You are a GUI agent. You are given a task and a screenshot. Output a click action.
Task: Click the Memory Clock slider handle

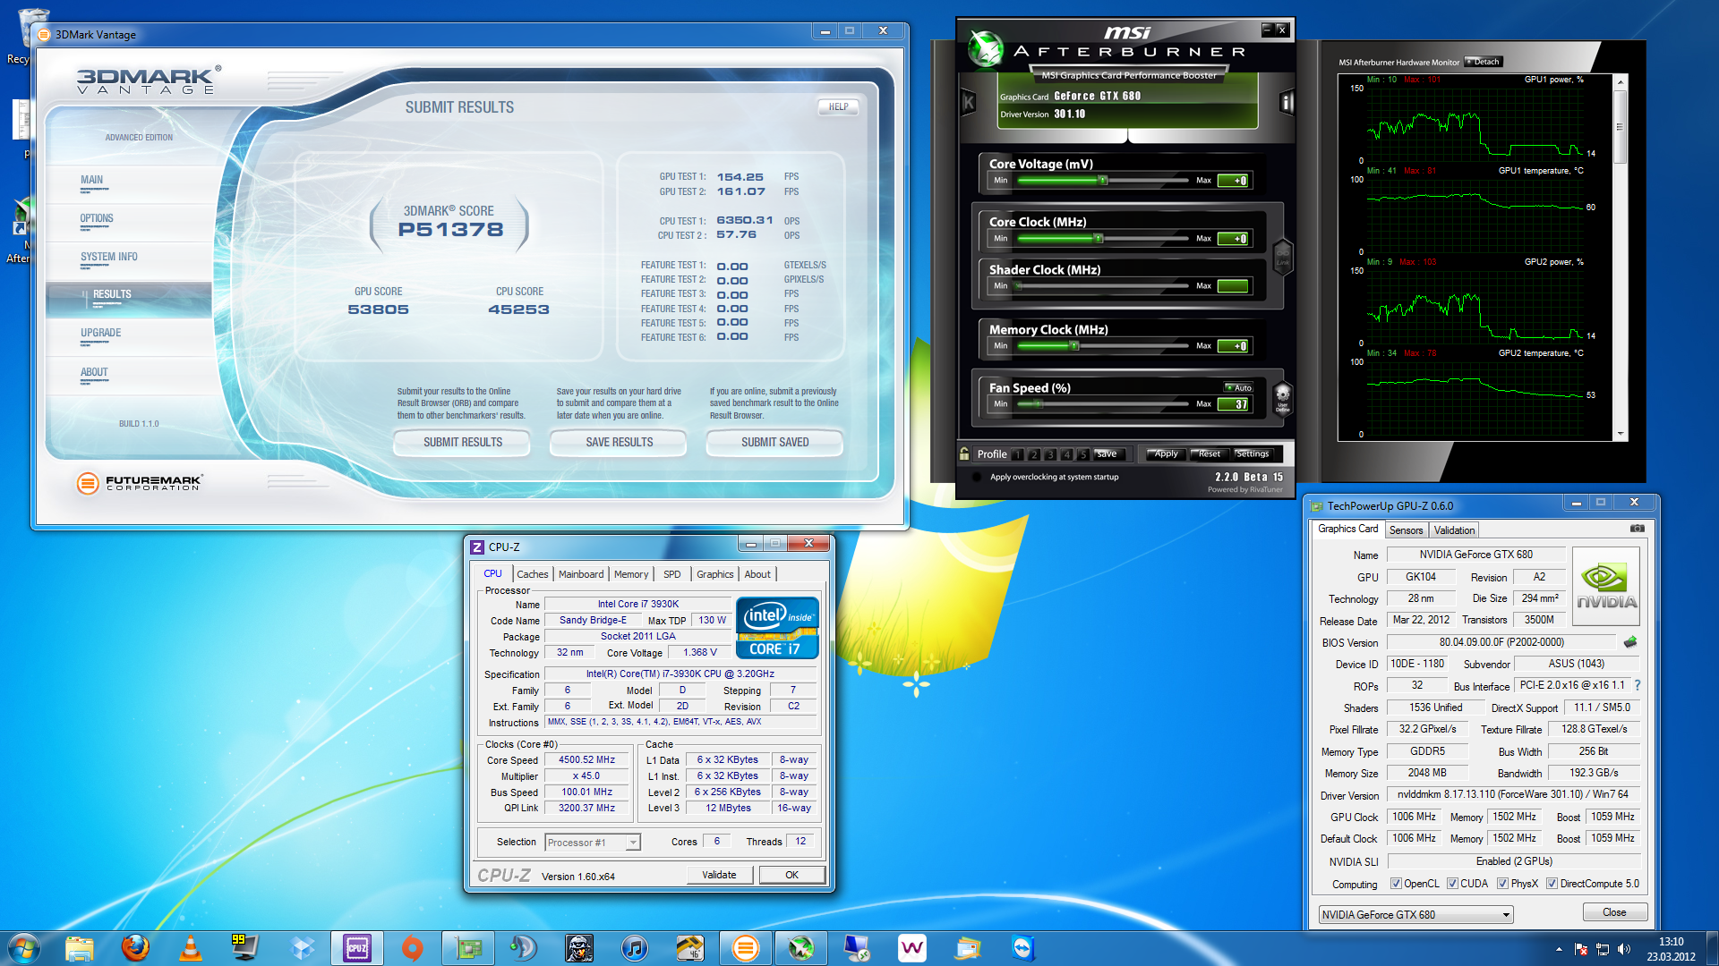tap(1074, 346)
